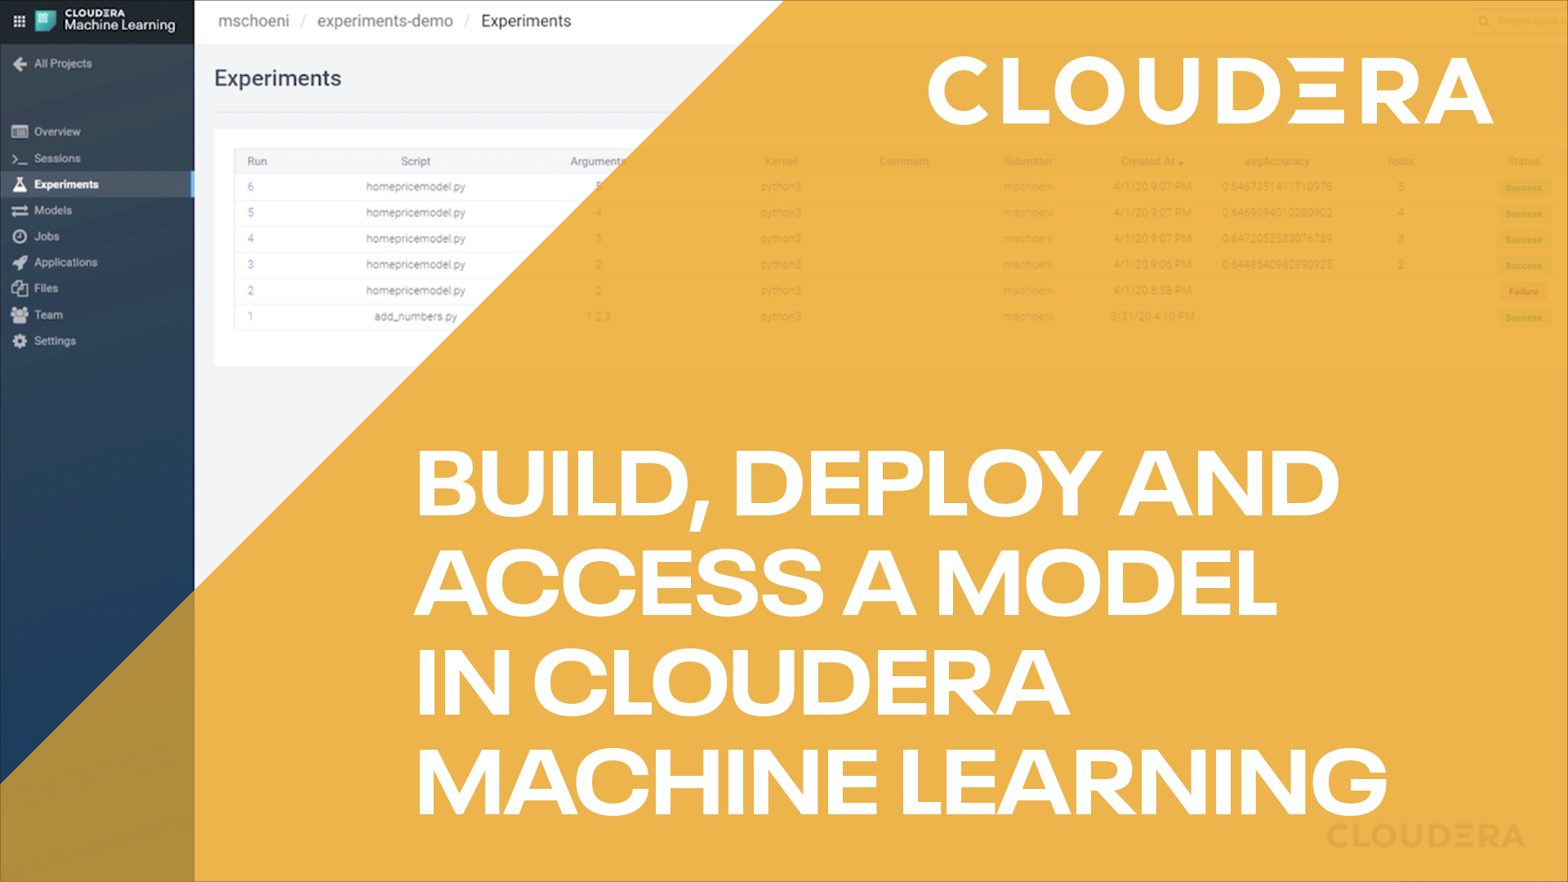Click the Experiments flask icon
The height and width of the screenshot is (882, 1568).
coord(20,185)
